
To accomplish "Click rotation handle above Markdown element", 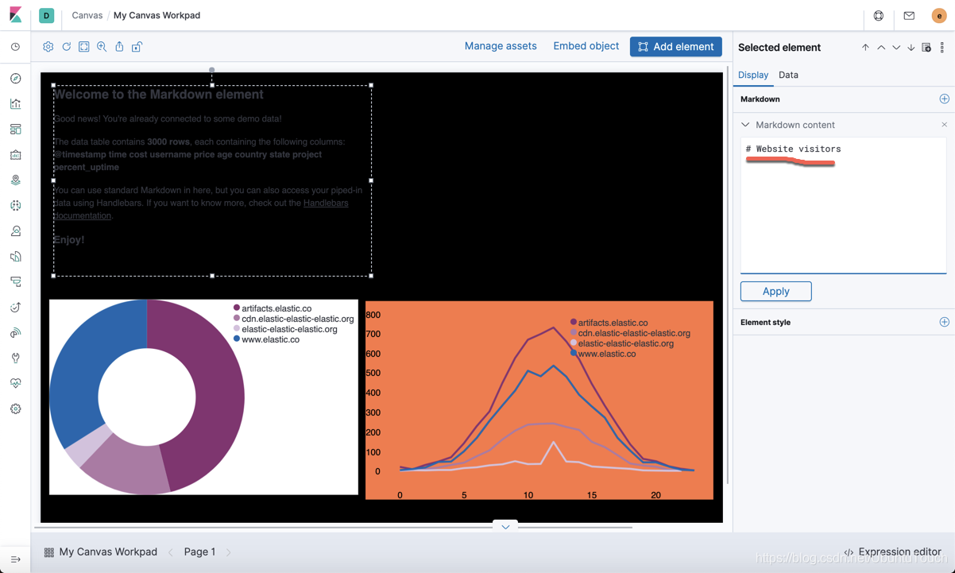I will tap(212, 70).
